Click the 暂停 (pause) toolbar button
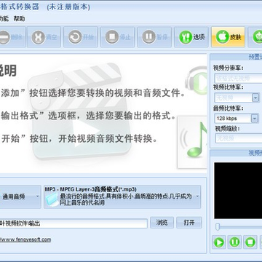Viewport: 262px width, 262px height. 154,37
